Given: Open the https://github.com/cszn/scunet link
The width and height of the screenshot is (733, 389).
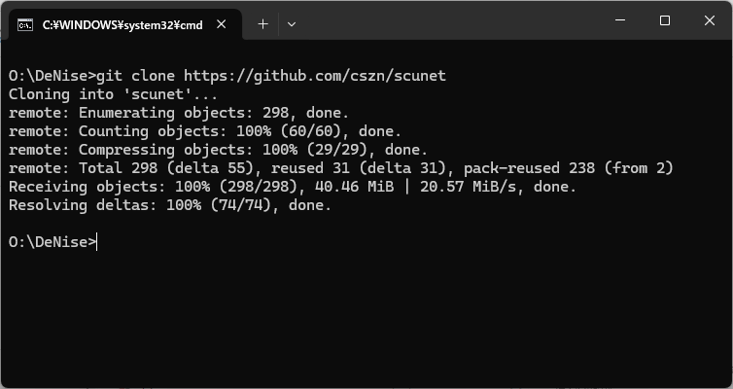Looking at the screenshot, I should [315, 76].
